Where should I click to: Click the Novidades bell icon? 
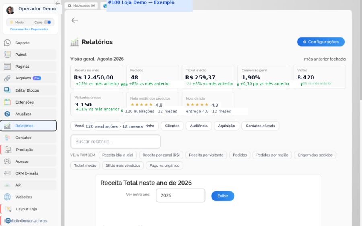(70, 6)
